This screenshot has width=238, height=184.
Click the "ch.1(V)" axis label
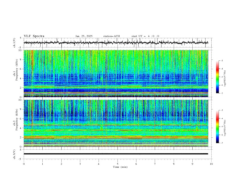click(14, 43)
